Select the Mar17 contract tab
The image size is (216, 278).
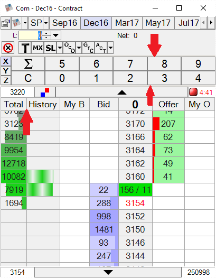pos(127,23)
